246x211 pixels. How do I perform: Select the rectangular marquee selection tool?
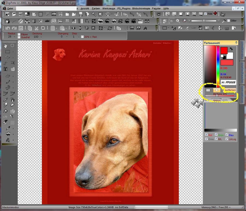click(x=8, y=52)
